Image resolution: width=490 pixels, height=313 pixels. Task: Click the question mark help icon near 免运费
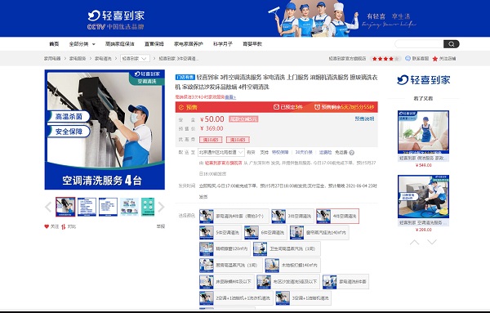tap(351, 153)
